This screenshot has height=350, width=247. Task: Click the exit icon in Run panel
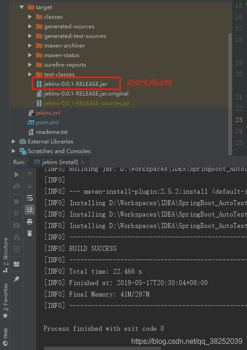(x=16, y=249)
